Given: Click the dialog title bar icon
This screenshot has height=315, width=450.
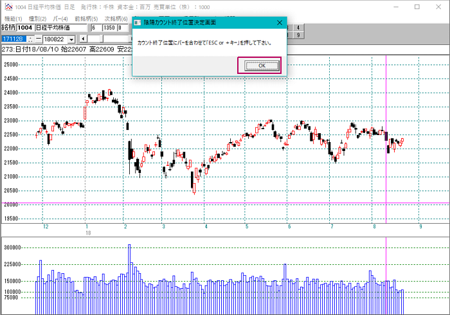Looking at the screenshot, I should tap(138, 22).
